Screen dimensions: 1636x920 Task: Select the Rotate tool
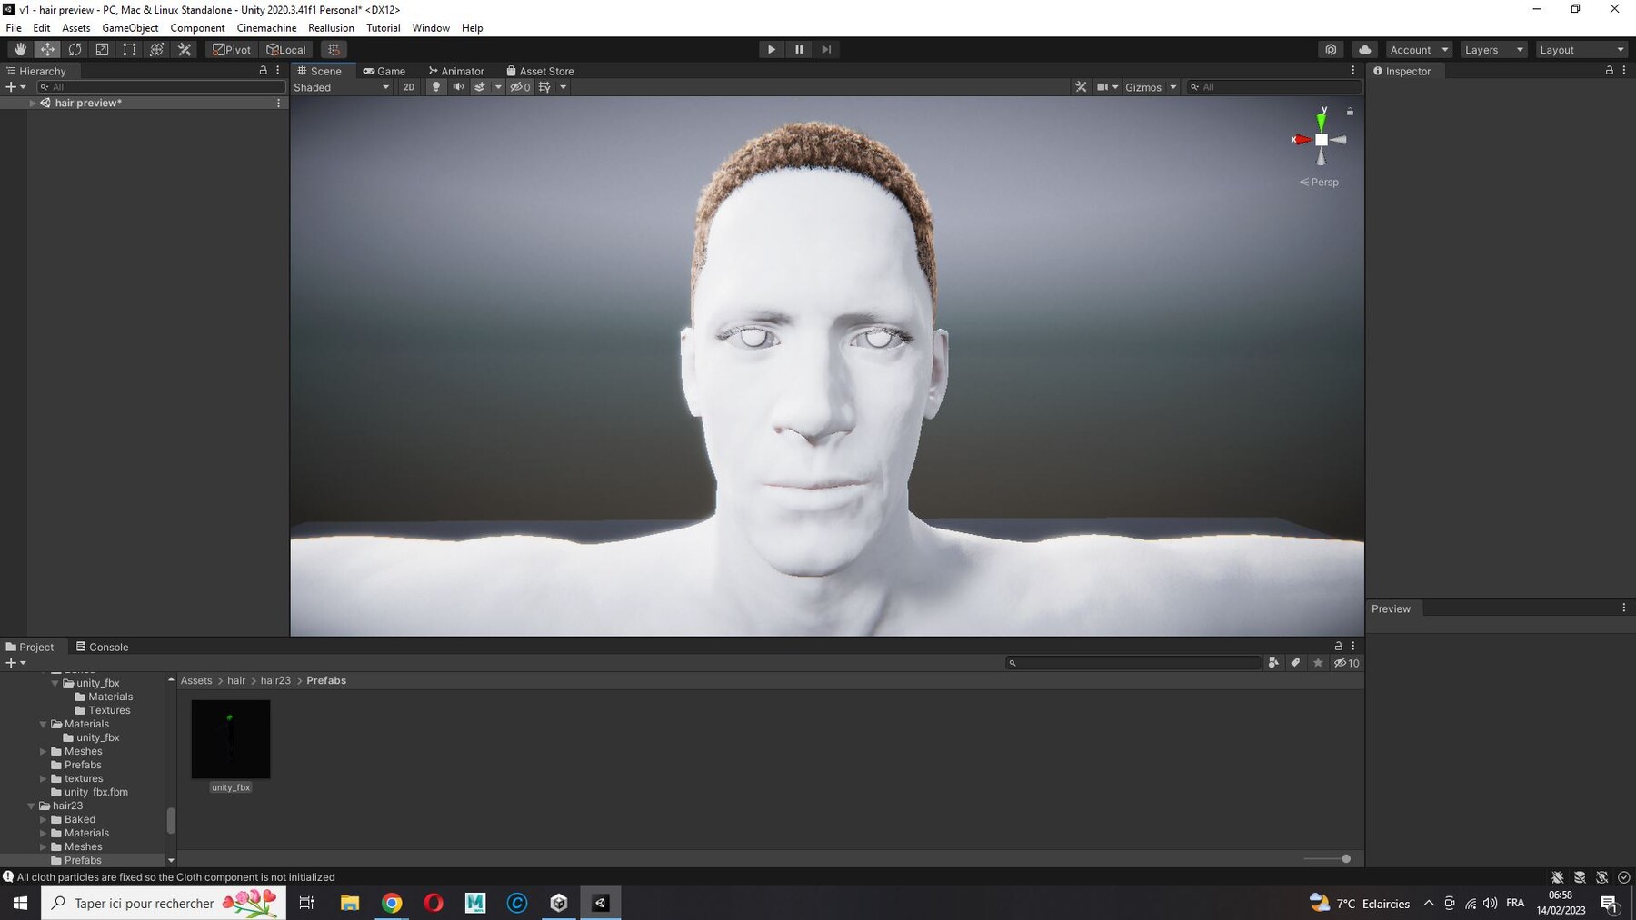point(75,50)
